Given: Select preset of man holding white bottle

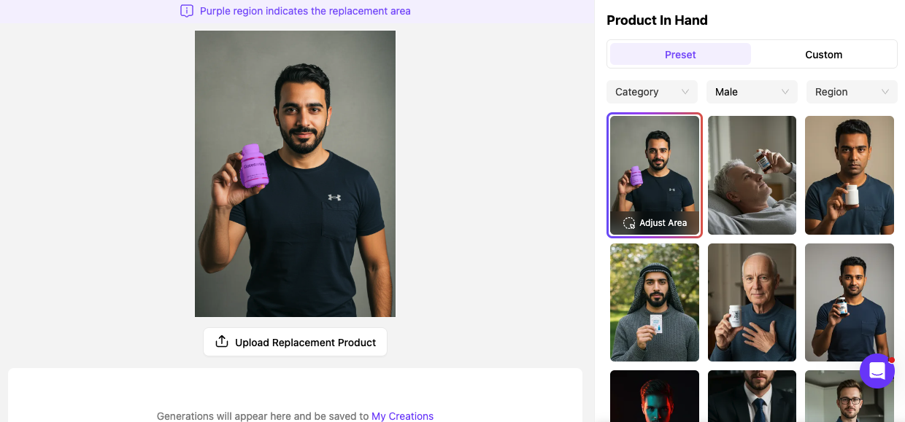Looking at the screenshot, I should click(849, 175).
